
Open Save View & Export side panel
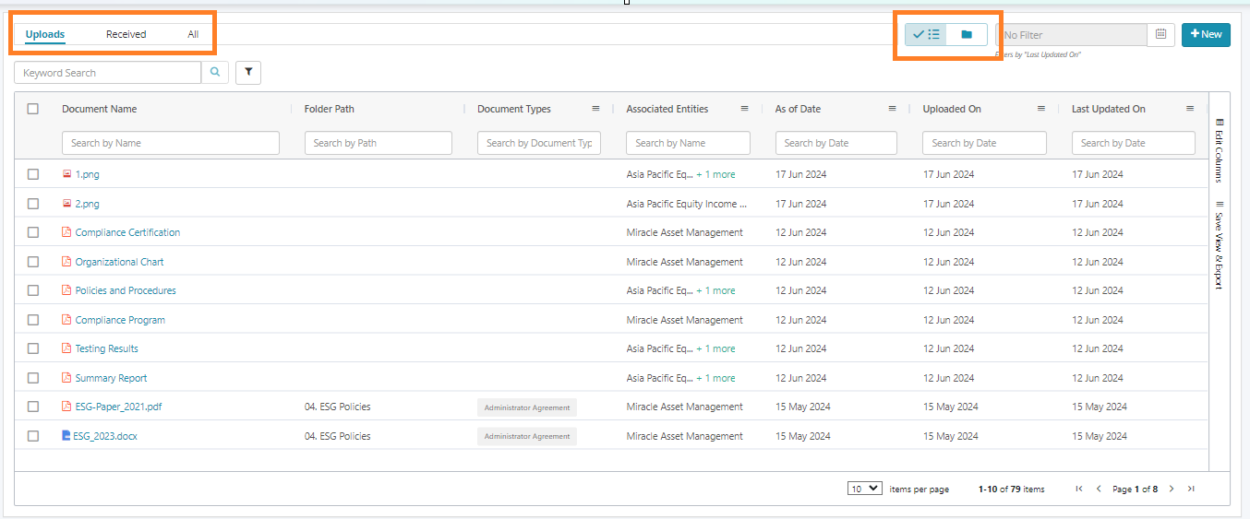click(1219, 244)
